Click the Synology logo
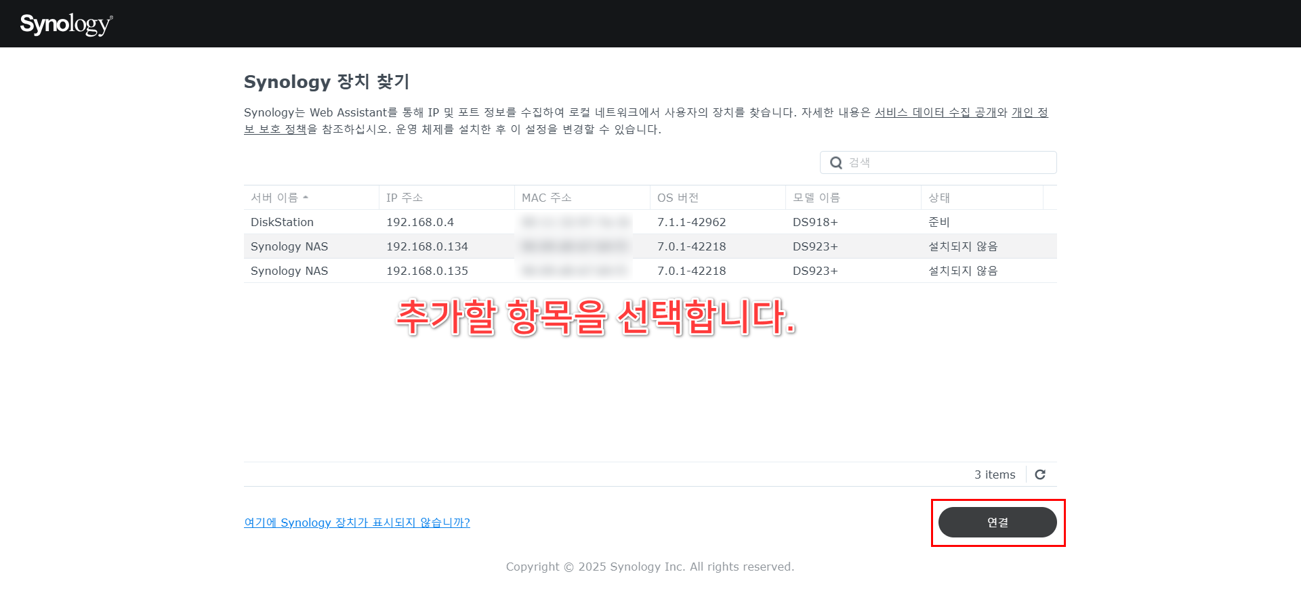This screenshot has width=1301, height=595. 66,24
